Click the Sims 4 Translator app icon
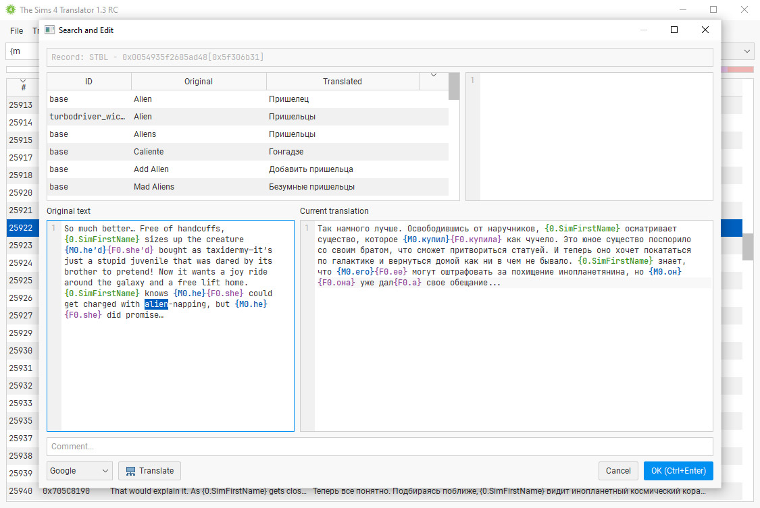The width and height of the screenshot is (760, 508). (11, 9)
